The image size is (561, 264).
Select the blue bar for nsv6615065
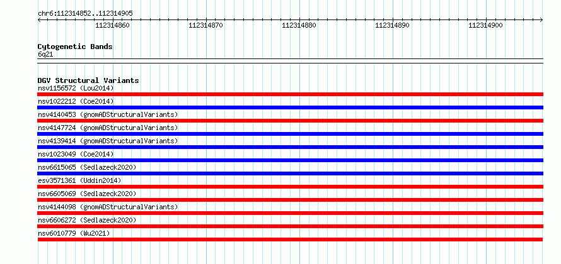[291, 173]
